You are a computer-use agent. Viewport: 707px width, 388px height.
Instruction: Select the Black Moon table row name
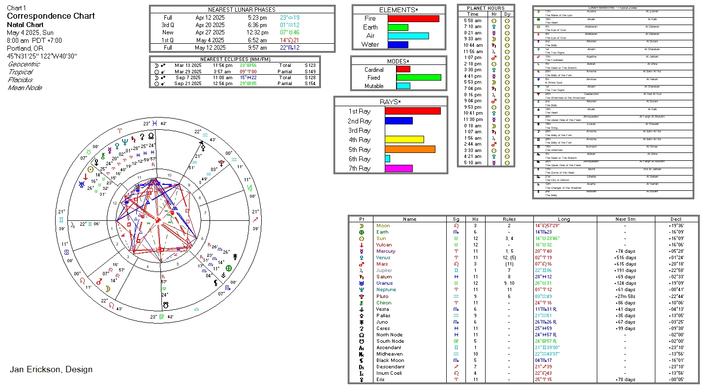389,360
